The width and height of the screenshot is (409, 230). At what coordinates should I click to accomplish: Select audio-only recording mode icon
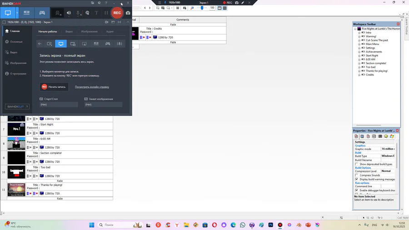tap(120, 44)
